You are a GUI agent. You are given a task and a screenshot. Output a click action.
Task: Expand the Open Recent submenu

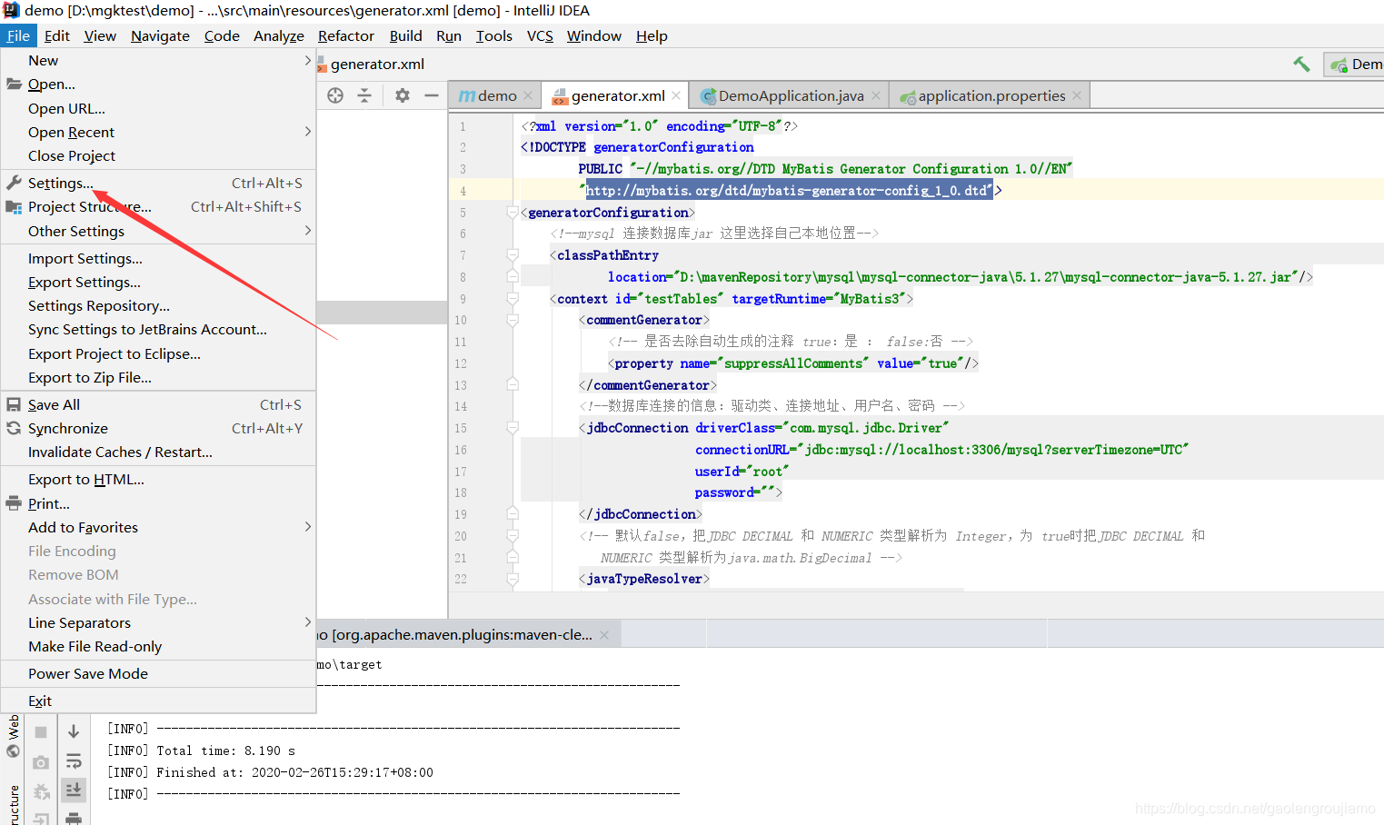tap(71, 132)
